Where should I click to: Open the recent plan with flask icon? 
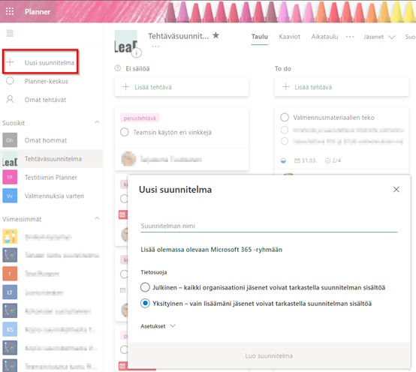click(x=10, y=236)
